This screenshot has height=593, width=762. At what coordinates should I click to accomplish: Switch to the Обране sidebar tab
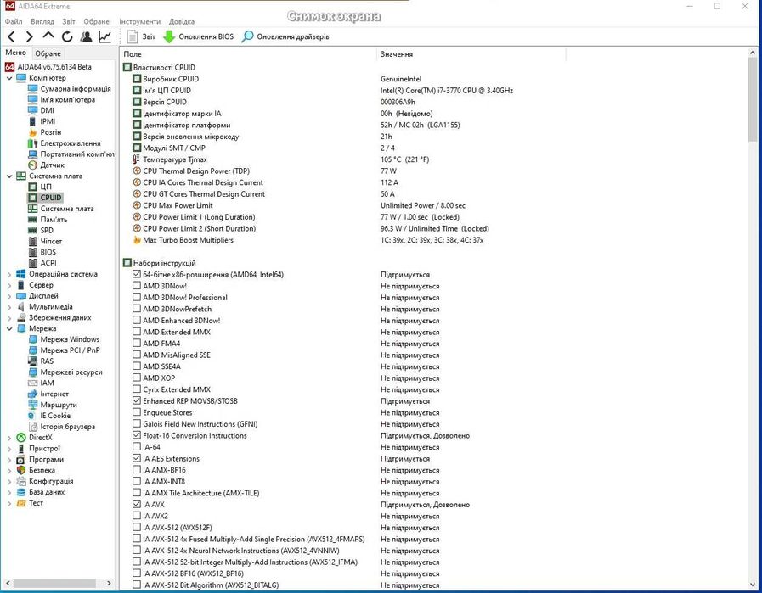tap(48, 53)
